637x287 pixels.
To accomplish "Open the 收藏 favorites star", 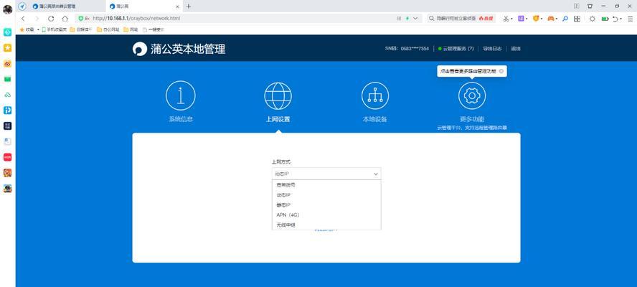I will point(27,29).
